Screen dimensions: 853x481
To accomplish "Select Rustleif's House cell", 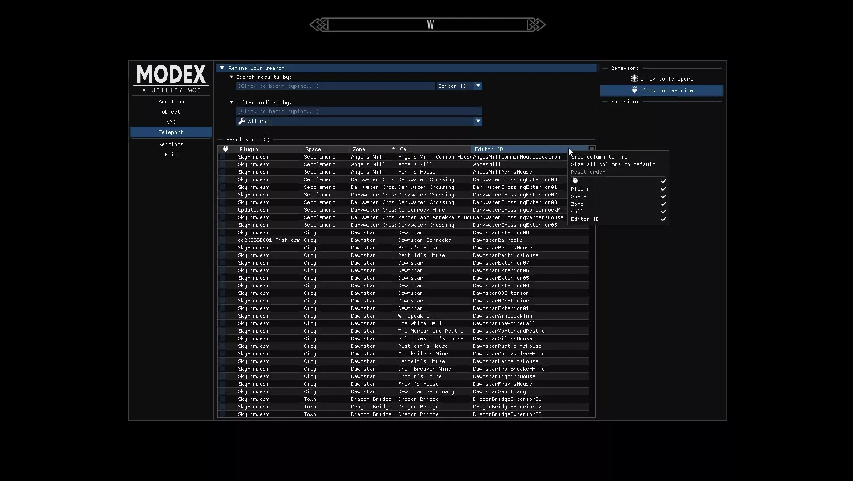I will pyautogui.click(x=423, y=346).
